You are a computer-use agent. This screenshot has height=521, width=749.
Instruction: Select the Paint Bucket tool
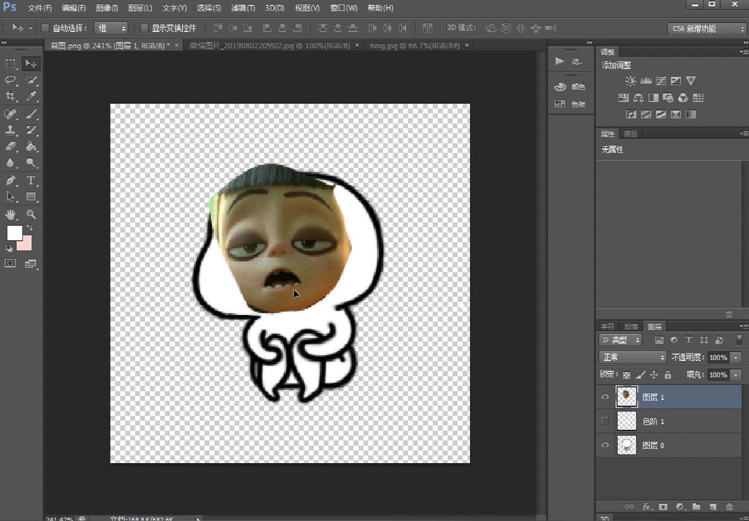(x=31, y=147)
